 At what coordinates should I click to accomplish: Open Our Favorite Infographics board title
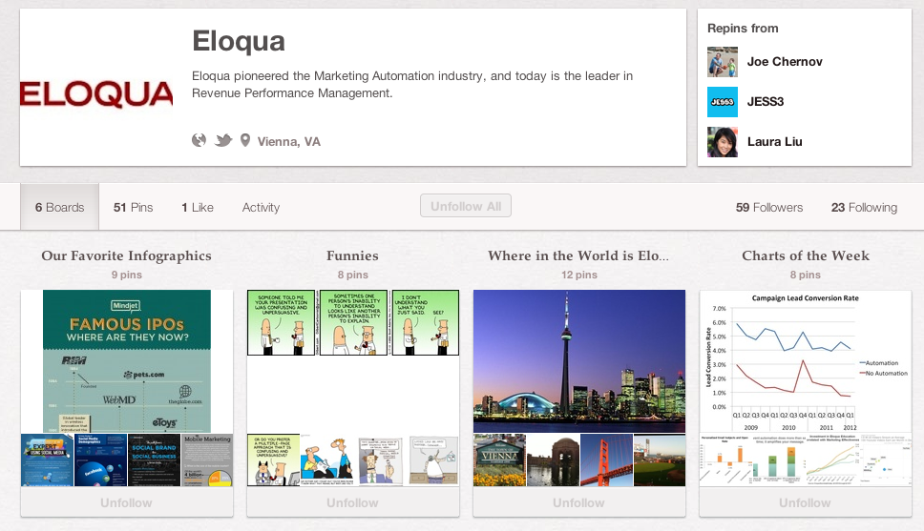126,255
